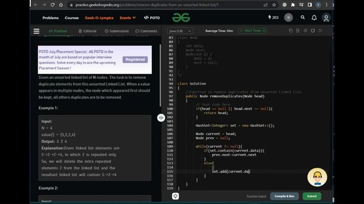The image size is (364, 204).
Task: Open the Geek-O-Lympics link
Action: click(99, 18)
